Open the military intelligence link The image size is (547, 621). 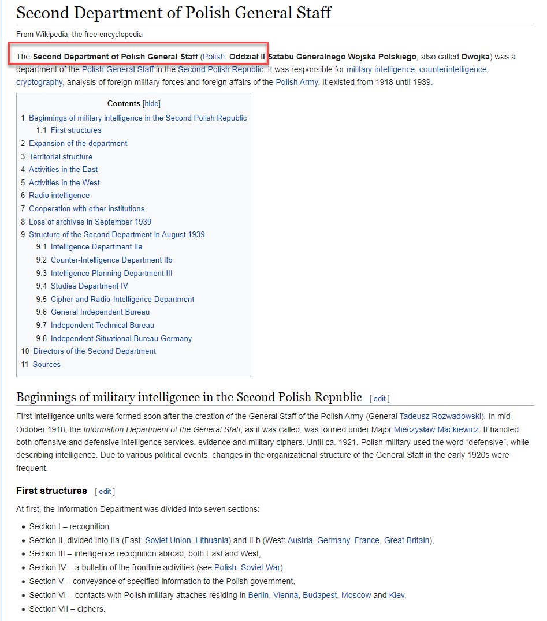(380, 69)
